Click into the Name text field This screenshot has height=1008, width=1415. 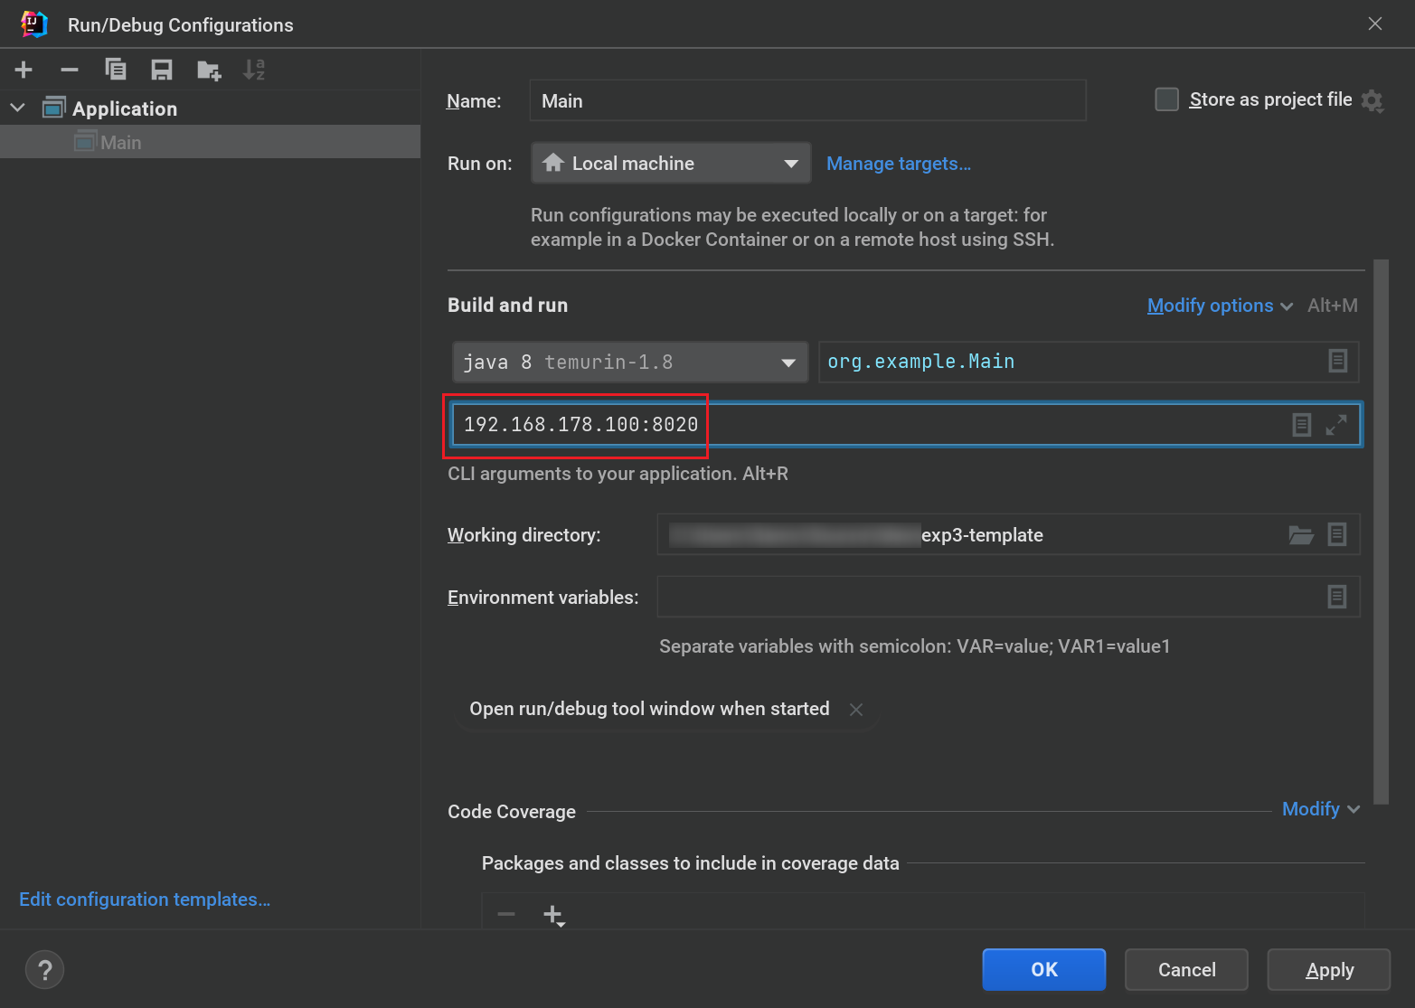tap(807, 101)
